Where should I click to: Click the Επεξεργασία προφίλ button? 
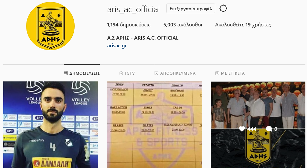click(x=191, y=9)
